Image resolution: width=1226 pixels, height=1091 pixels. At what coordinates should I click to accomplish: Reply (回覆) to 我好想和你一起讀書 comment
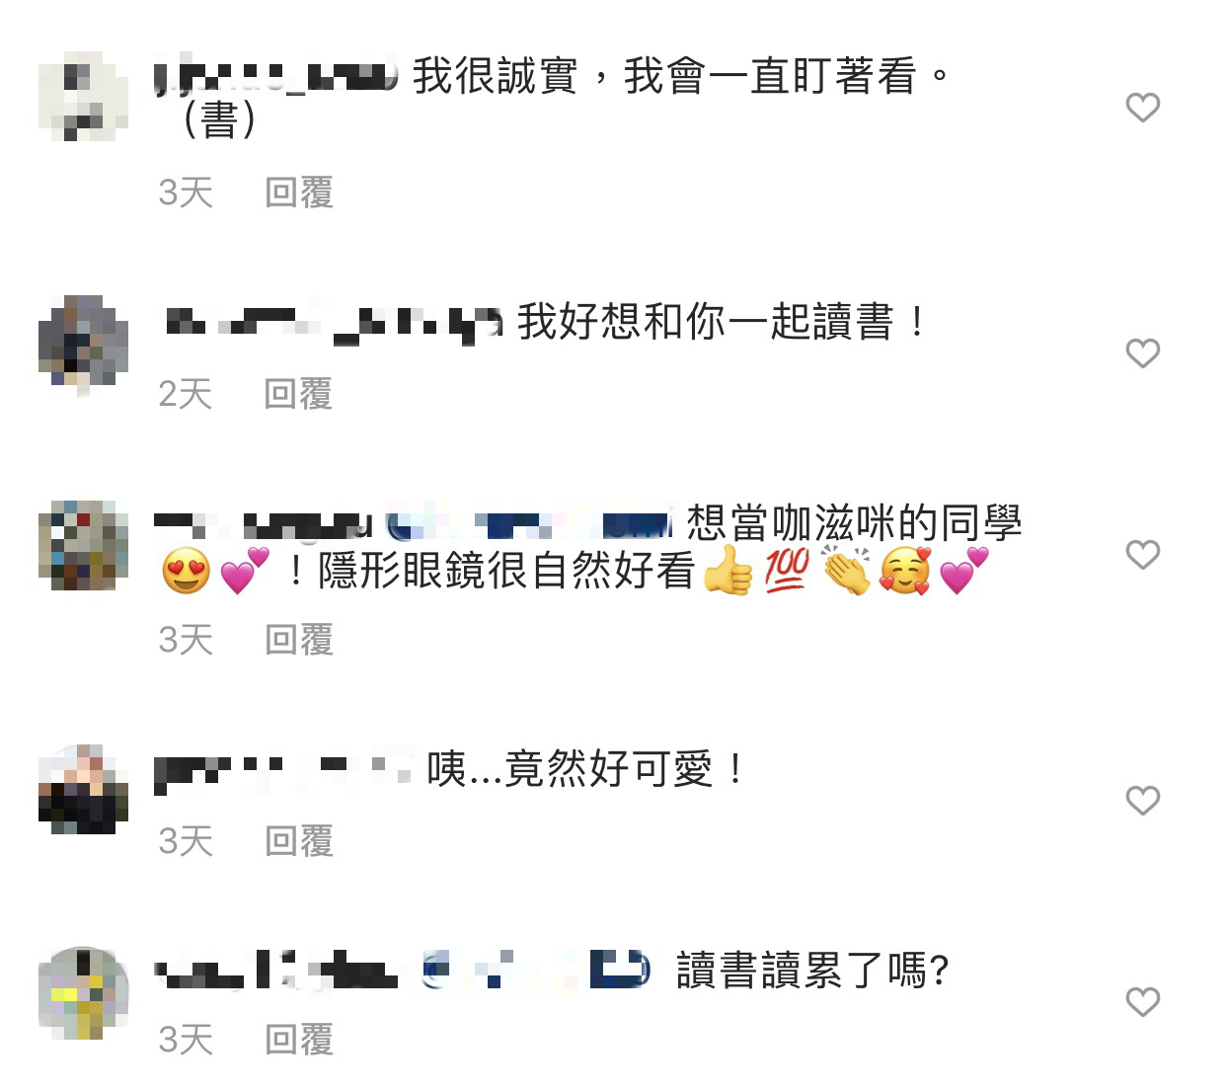point(299,394)
